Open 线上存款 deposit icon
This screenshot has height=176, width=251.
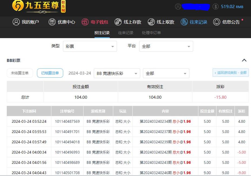tap(118, 22)
